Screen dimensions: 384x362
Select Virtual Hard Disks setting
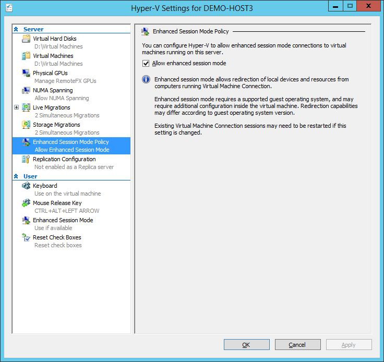[x=55, y=39]
